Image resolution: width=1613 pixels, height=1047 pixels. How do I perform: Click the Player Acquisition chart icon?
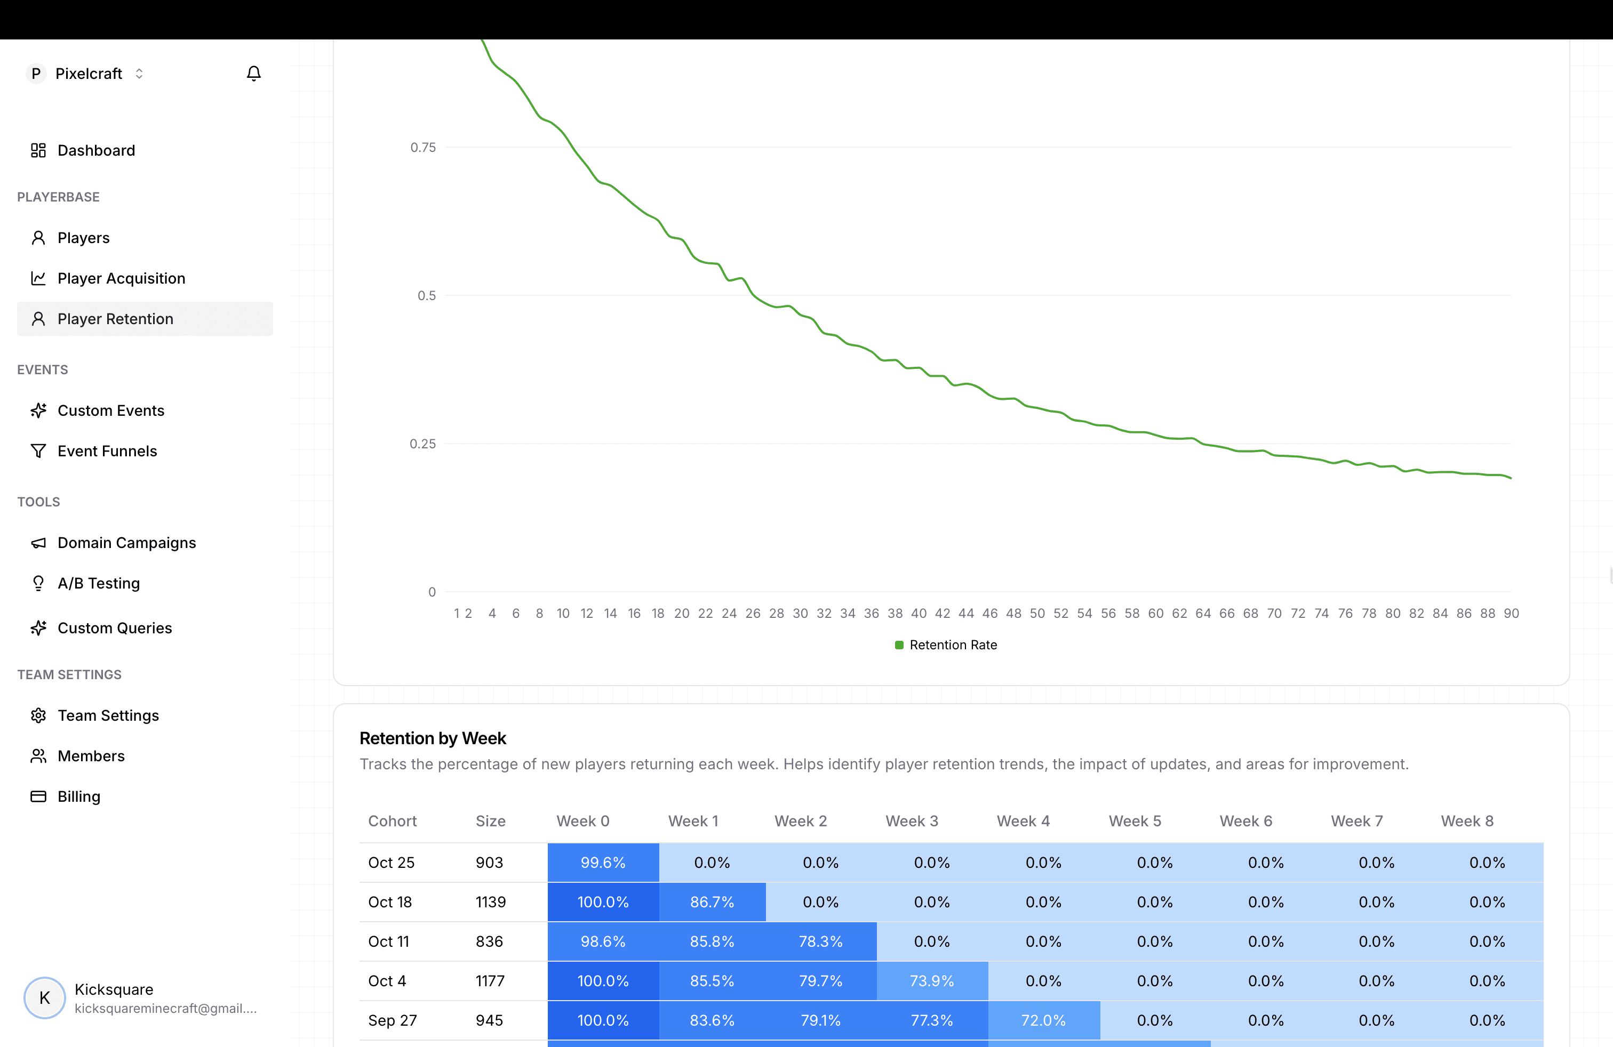point(38,278)
